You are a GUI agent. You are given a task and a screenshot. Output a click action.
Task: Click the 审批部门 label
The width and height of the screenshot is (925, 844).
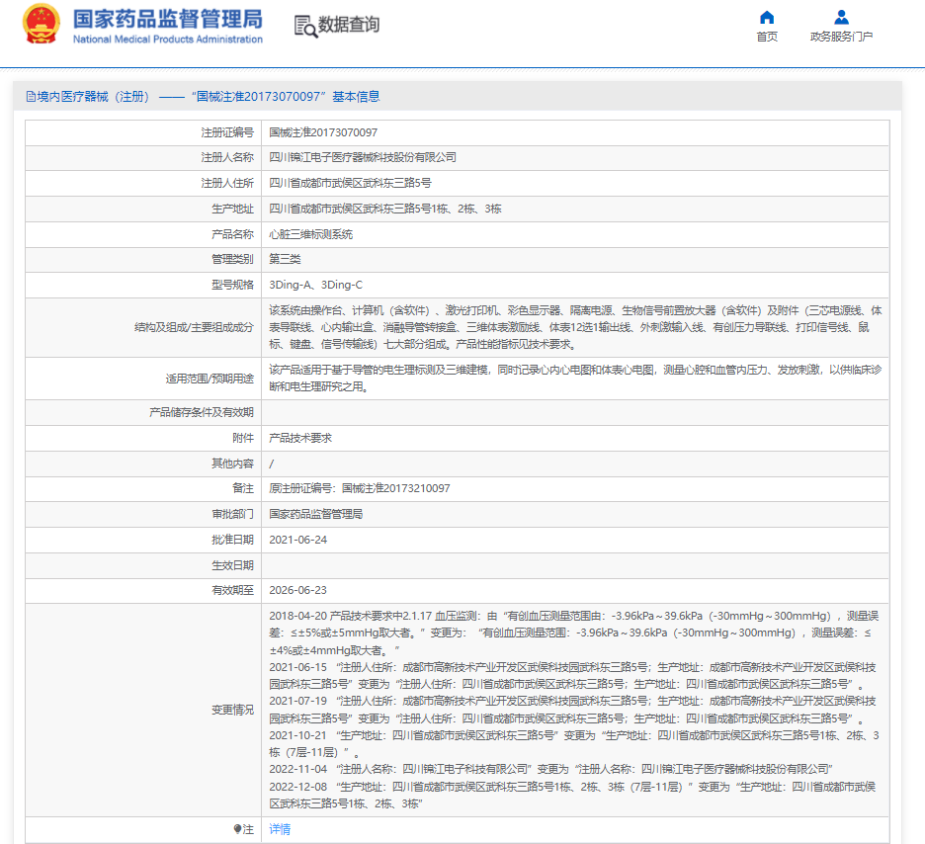(232, 514)
